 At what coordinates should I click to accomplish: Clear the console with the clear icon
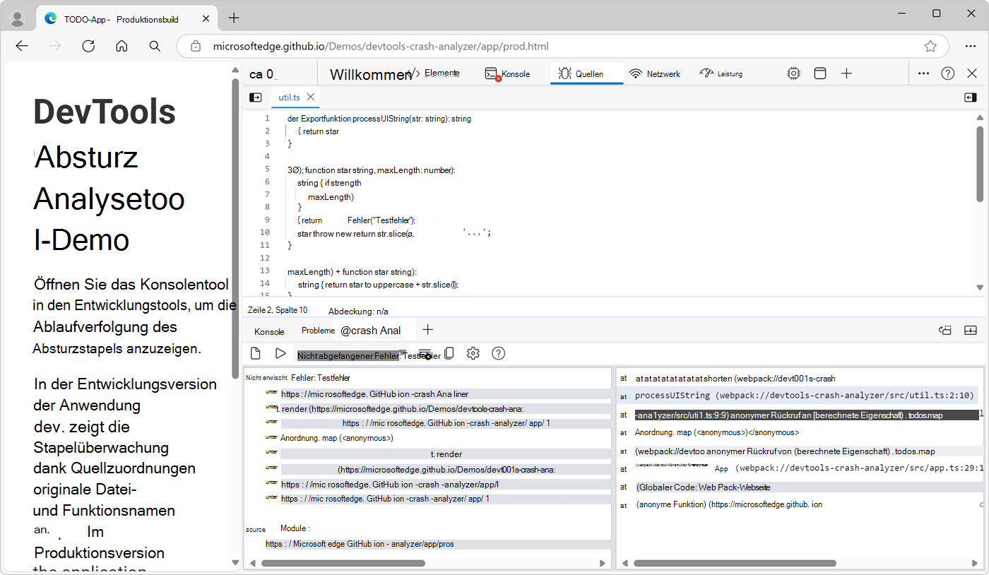[255, 353]
